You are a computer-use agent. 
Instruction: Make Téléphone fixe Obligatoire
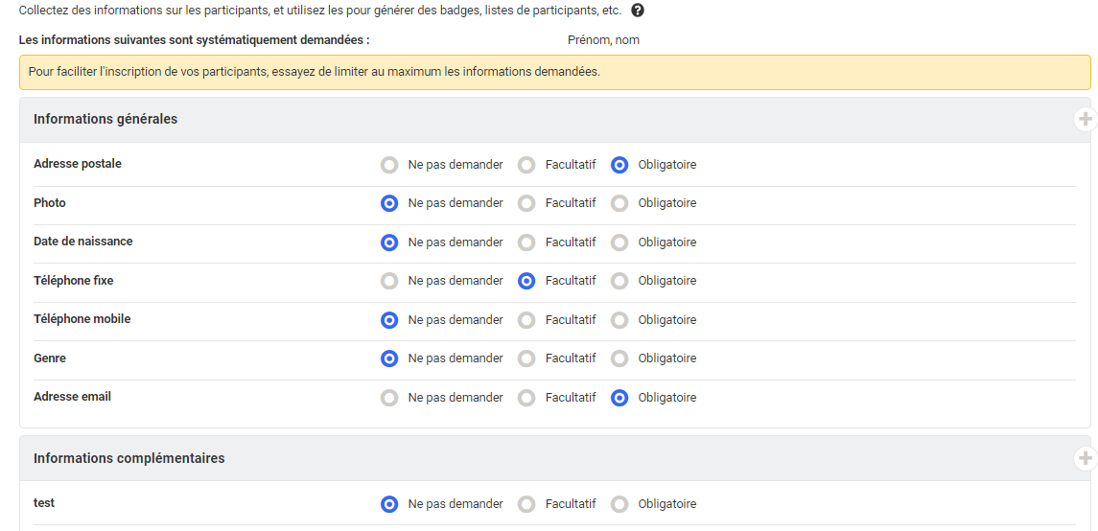pyautogui.click(x=619, y=281)
